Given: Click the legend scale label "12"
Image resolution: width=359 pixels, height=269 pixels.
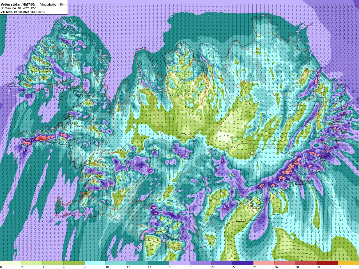Looking at the screenshot, I should (x=128, y=267).
